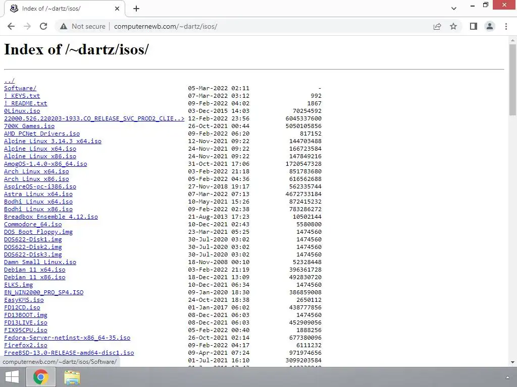Download FD13BOOT.img
This screenshot has width=517, height=387.
[x=25, y=315]
